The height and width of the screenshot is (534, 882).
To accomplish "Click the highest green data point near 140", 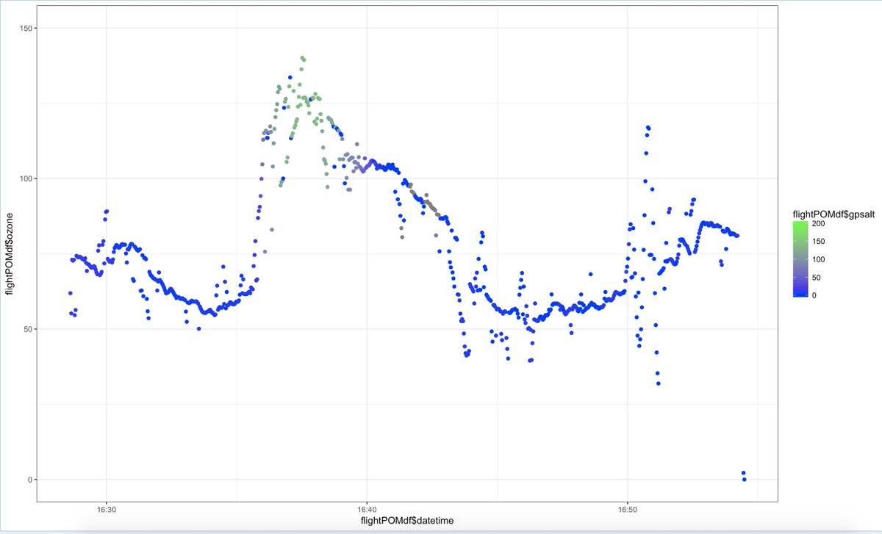I will (x=301, y=57).
